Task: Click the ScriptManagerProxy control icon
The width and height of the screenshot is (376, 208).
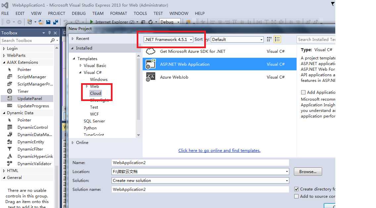Action: 10,84
